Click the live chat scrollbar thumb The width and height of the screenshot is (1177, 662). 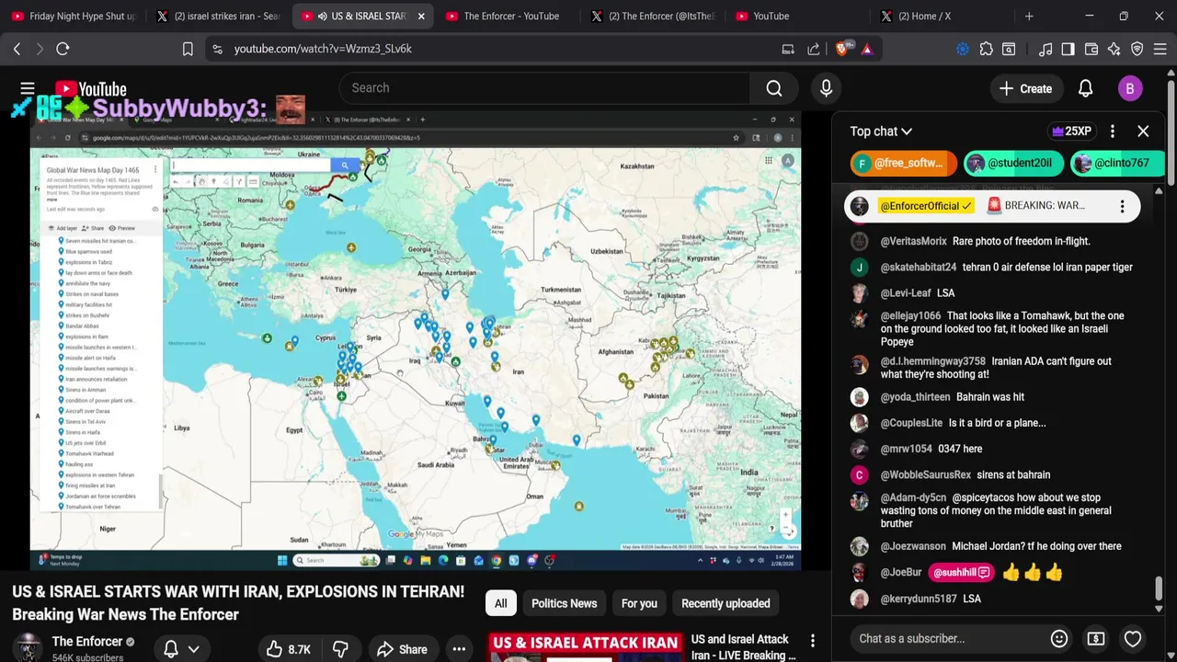tap(1159, 588)
